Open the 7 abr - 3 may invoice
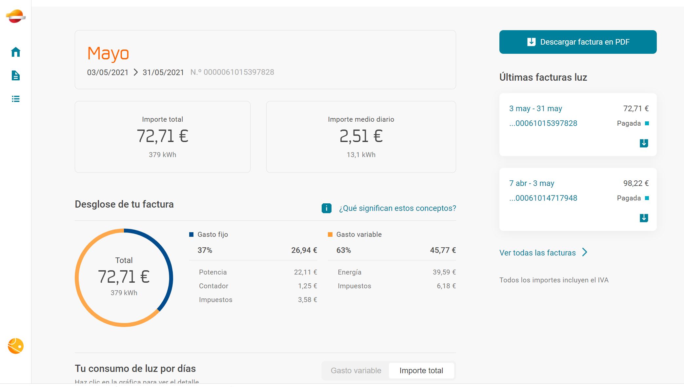 point(532,183)
